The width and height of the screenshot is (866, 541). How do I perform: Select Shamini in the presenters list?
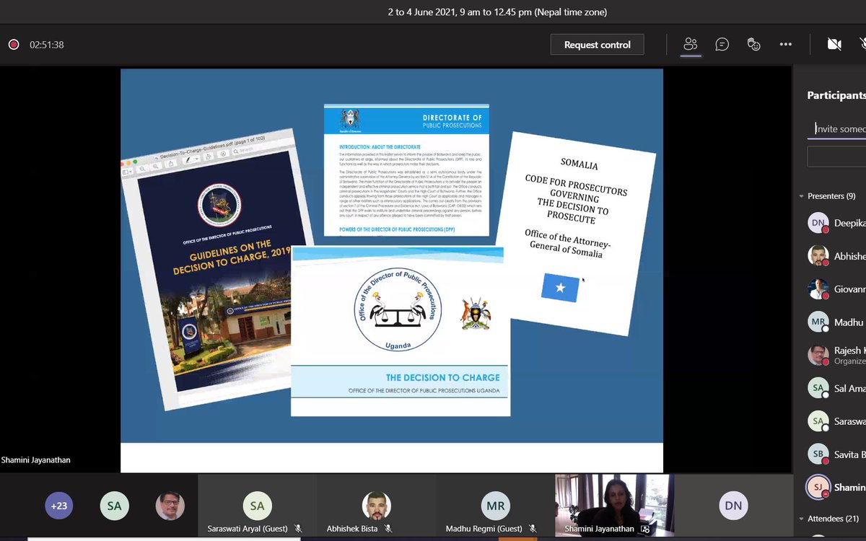(x=836, y=488)
